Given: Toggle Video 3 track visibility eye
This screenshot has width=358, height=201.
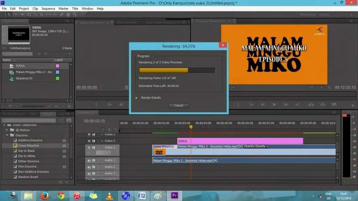Looking at the screenshot, I should click(x=89, y=135).
